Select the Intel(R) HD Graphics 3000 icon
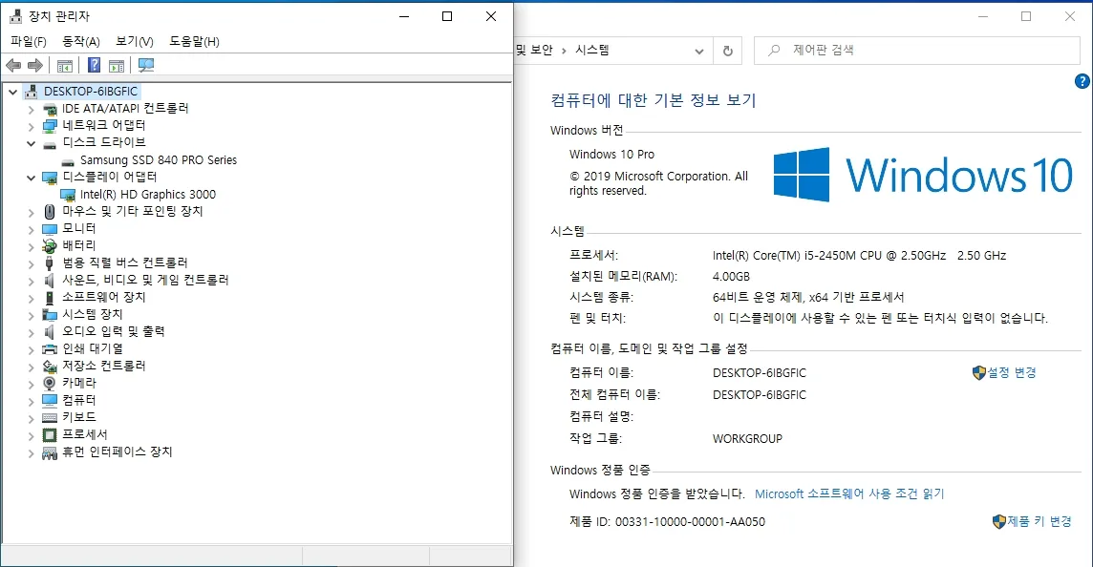Screen dimensions: 1093x567 68,195
